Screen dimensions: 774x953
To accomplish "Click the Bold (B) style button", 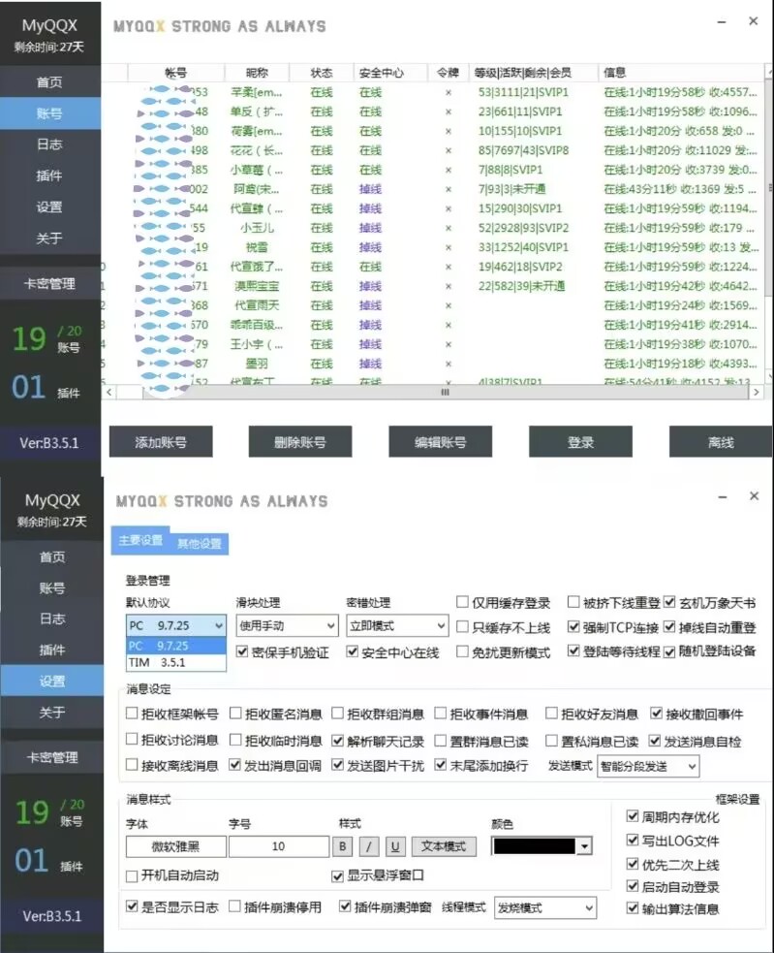I will (343, 846).
